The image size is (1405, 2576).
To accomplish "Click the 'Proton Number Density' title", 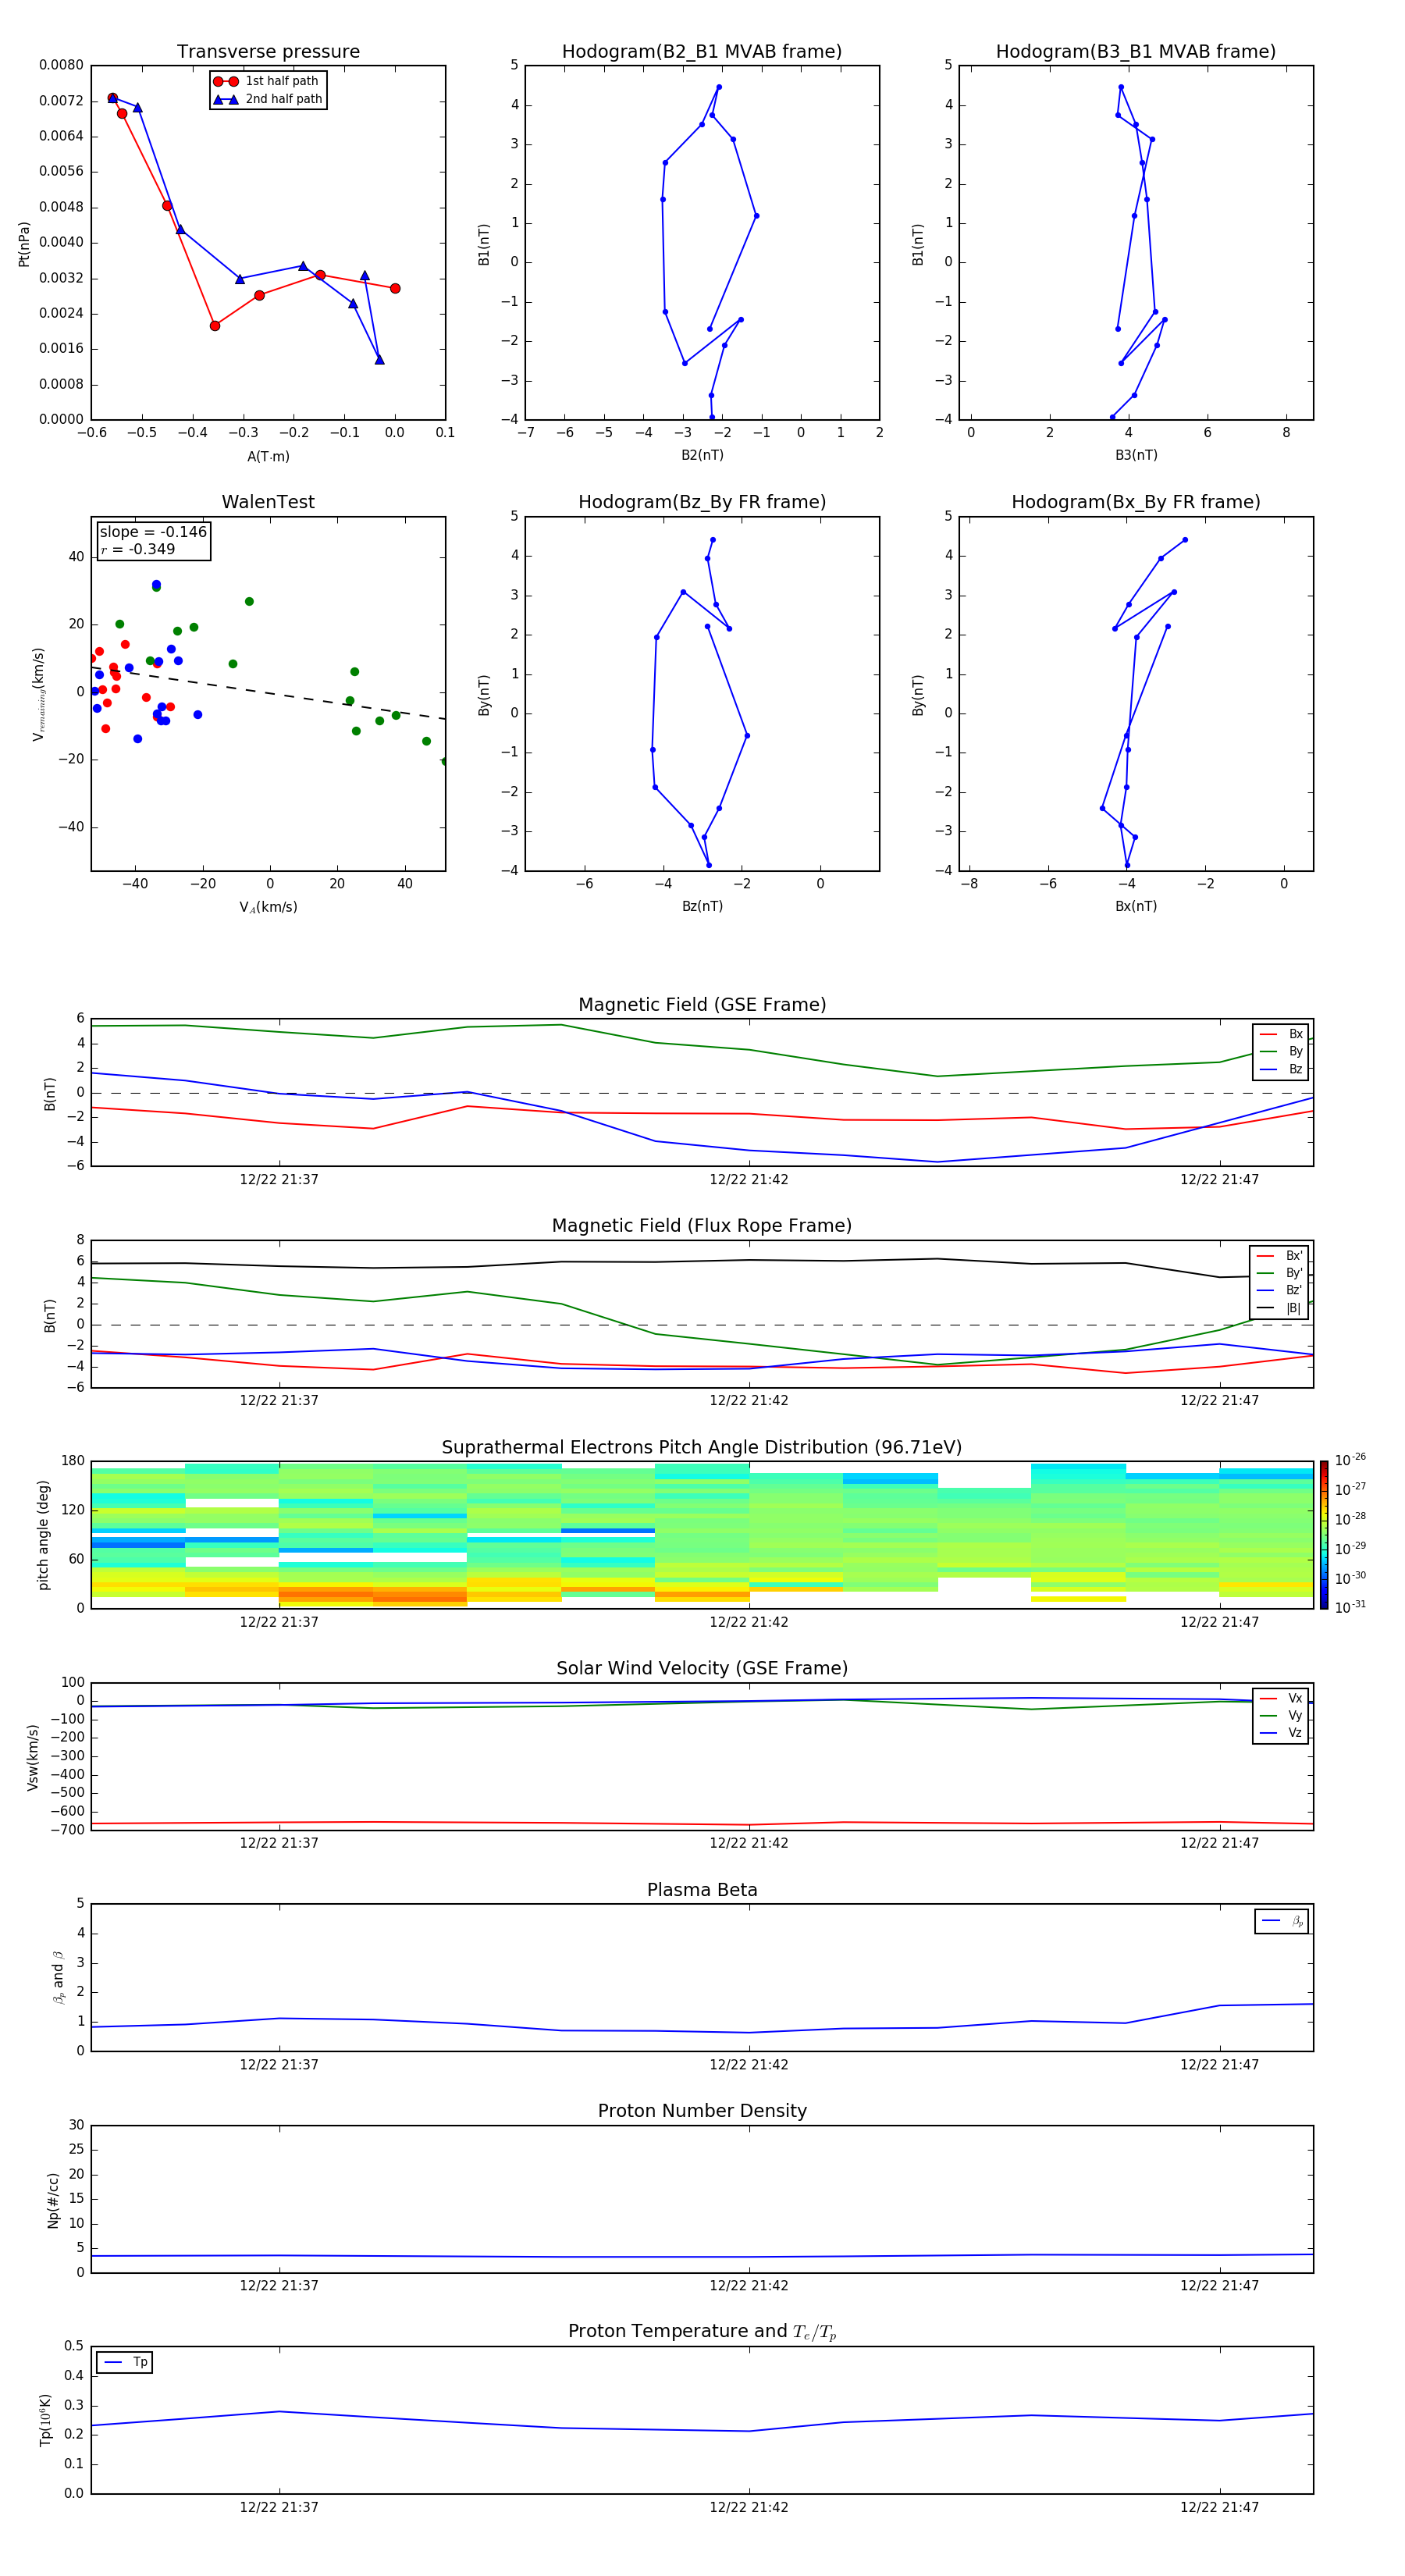I will (702, 2111).
